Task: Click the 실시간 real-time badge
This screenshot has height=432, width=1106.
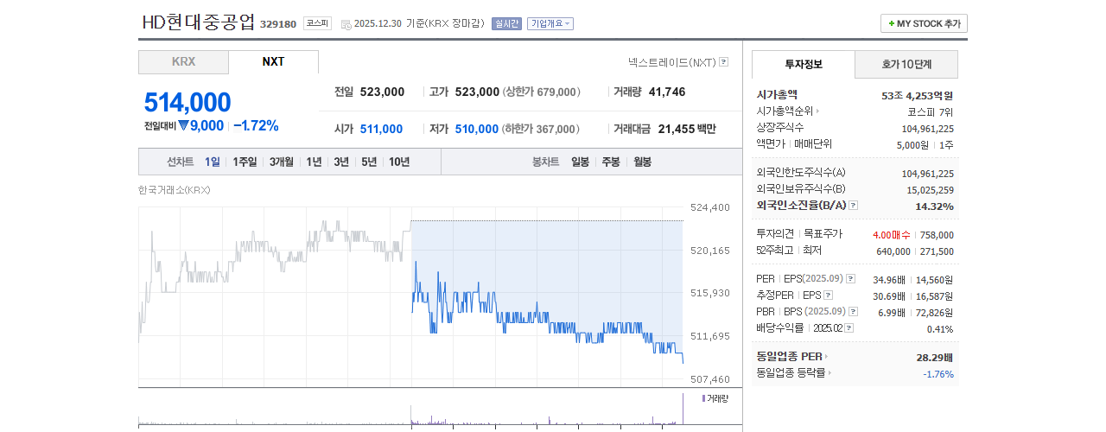Action: 506,23
